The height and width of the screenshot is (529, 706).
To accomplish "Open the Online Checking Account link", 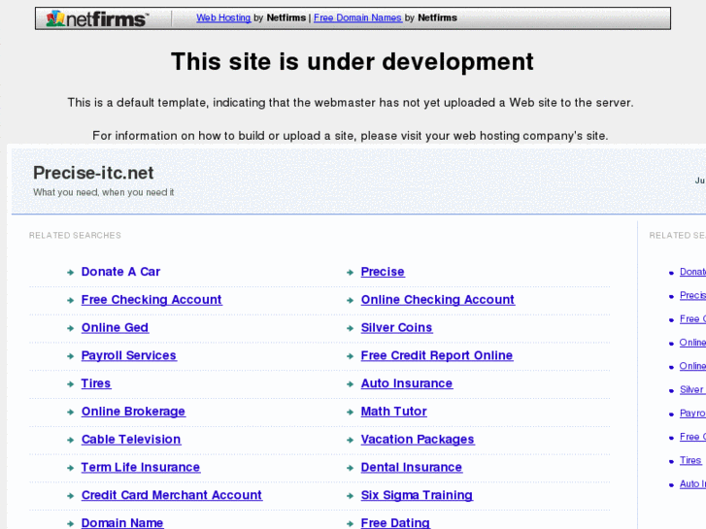I will pos(438,300).
